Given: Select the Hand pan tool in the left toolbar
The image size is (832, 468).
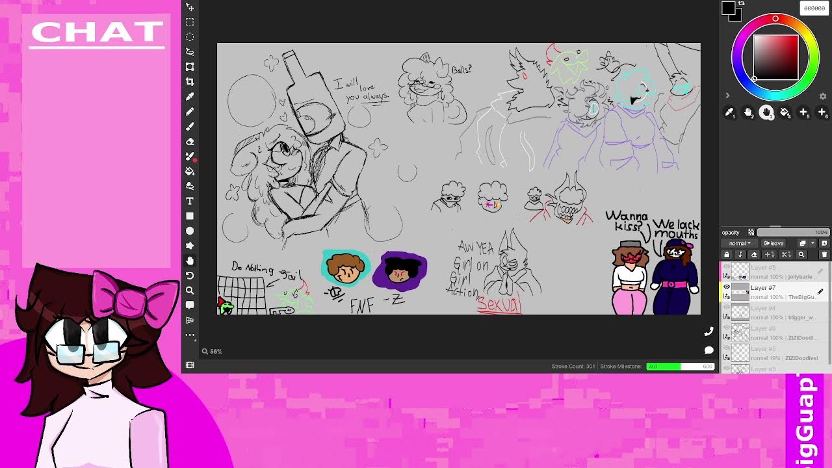Looking at the screenshot, I should 190,261.
